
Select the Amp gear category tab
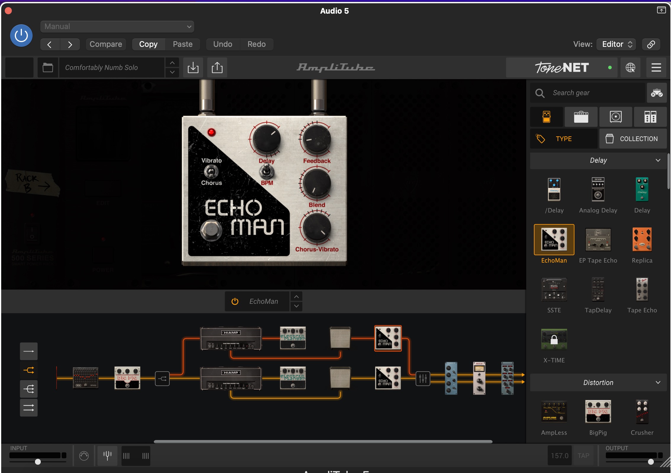point(581,117)
